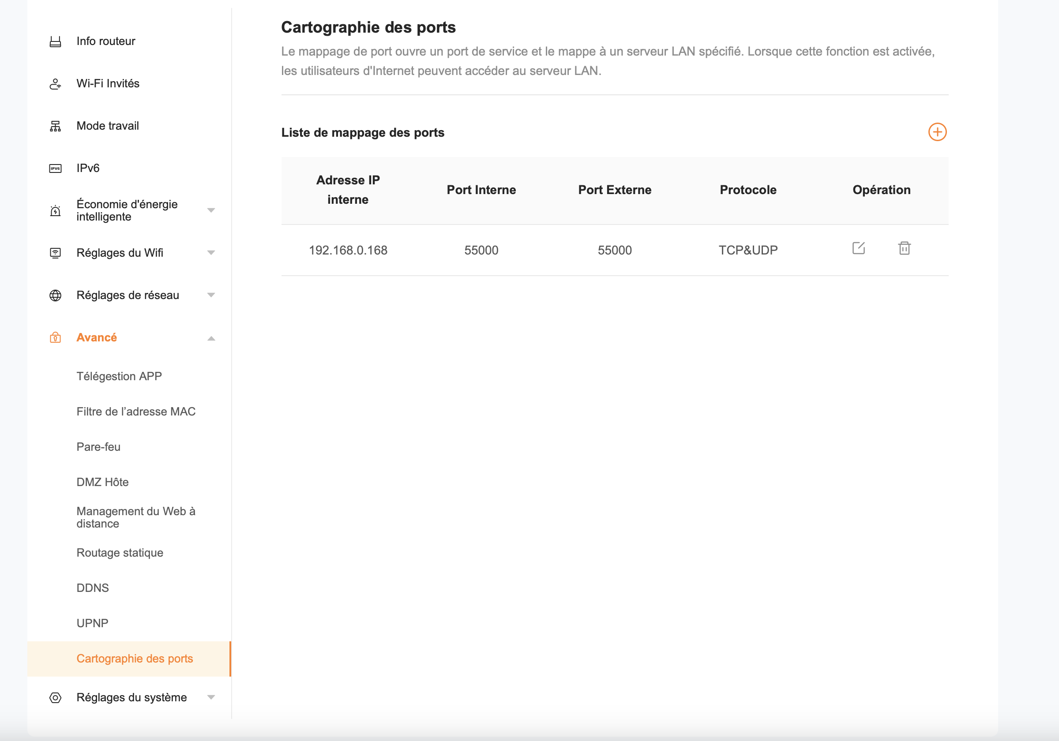Screen dimensions: 1059x741
Task: Click the Réglages de réseau label
Action: (x=128, y=296)
